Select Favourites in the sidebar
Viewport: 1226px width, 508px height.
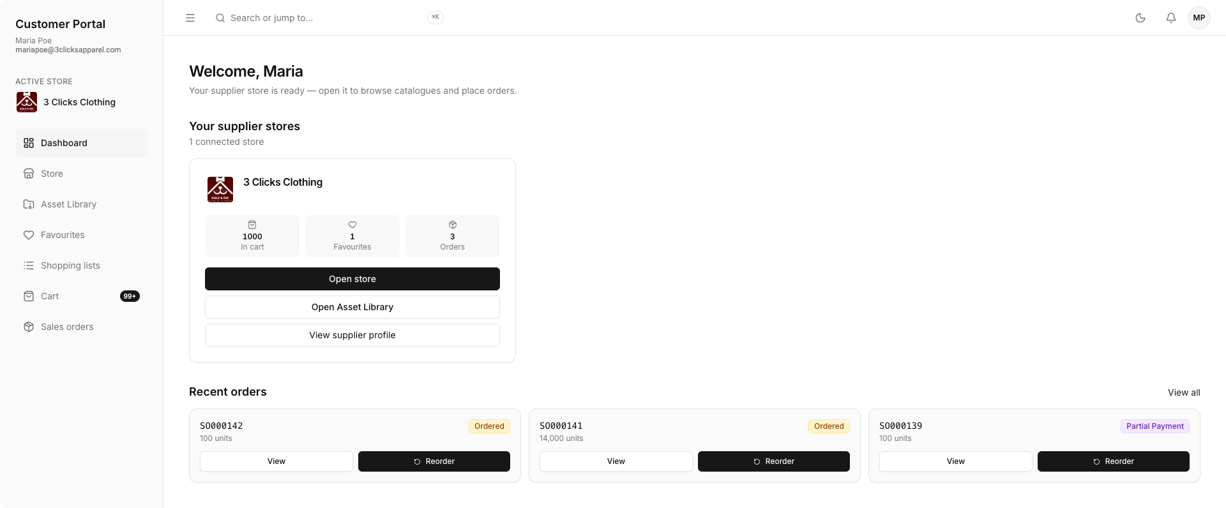[81, 235]
